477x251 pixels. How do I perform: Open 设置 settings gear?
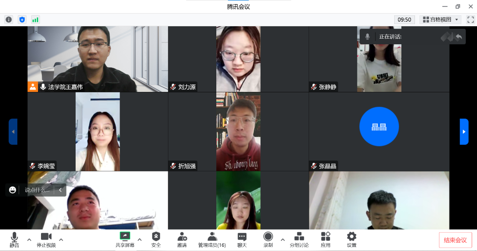tap(351, 239)
